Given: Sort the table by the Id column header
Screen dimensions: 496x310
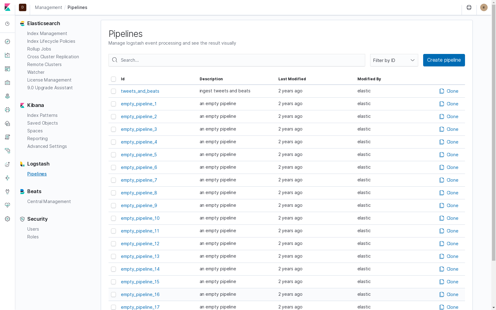Looking at the screenshot, I should click(x=123, y=79).
